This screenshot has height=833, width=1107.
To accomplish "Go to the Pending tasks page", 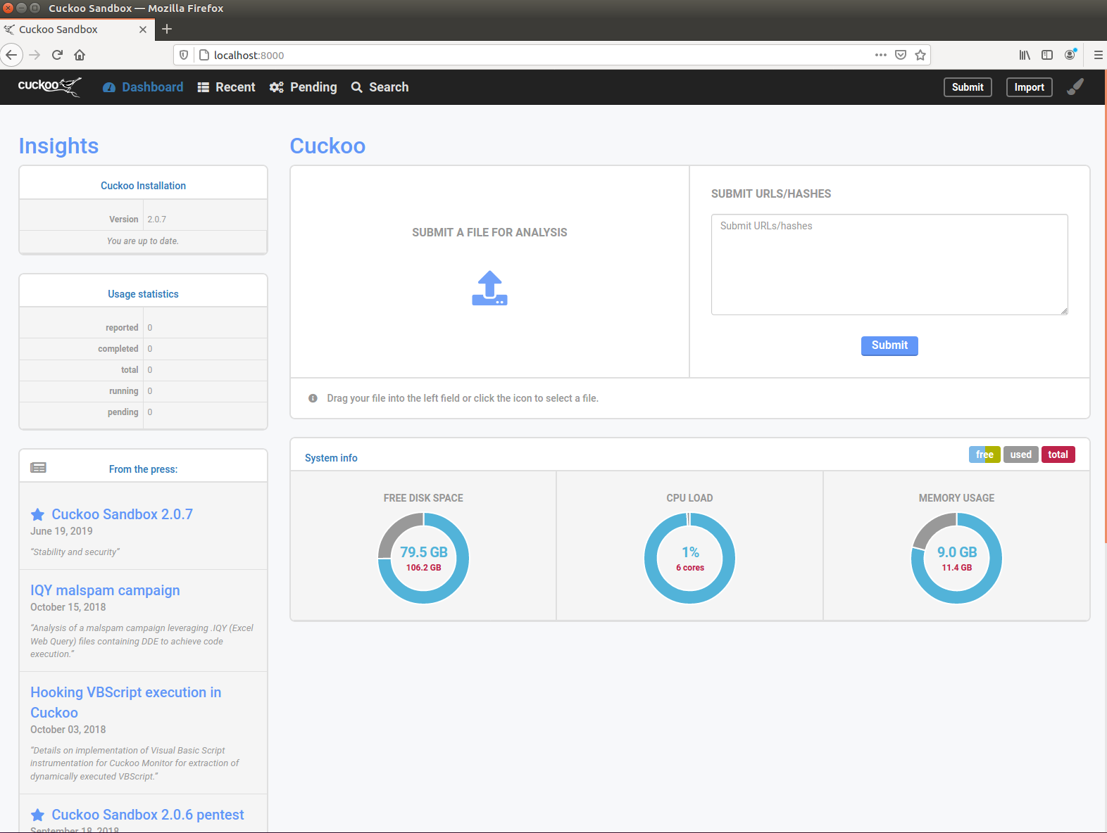I will 303,87.
